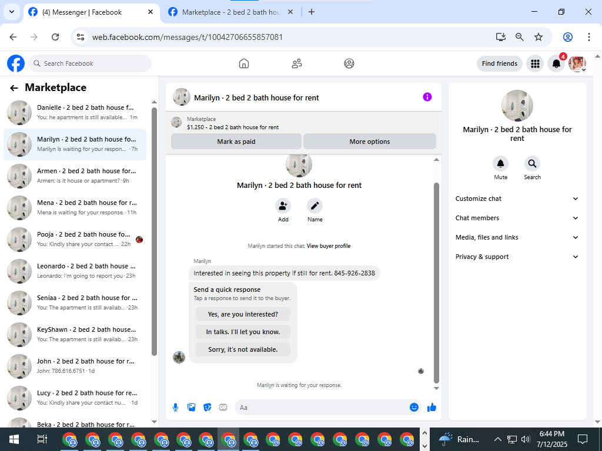602x451 pixels.
Task: Click Marilyn's avatar in the right panel
Action: pyautogui.click(x=517, y=106)
